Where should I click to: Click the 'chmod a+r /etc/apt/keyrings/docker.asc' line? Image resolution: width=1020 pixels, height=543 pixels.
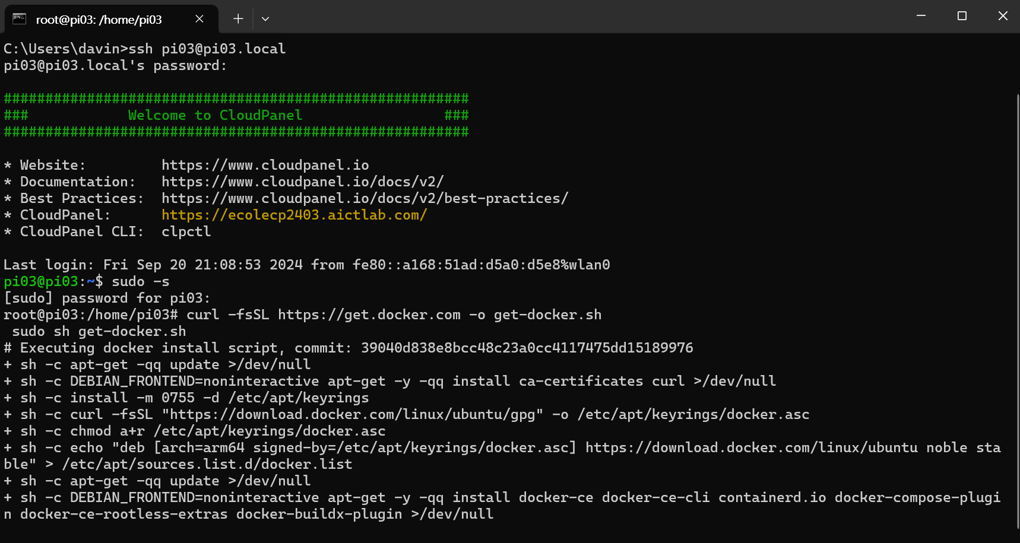195,431
